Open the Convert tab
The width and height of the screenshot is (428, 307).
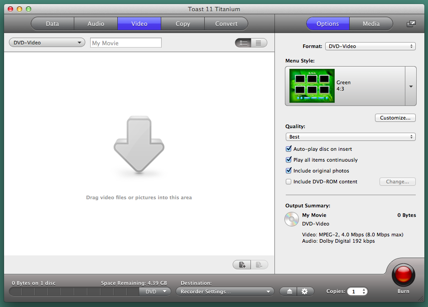226,24
